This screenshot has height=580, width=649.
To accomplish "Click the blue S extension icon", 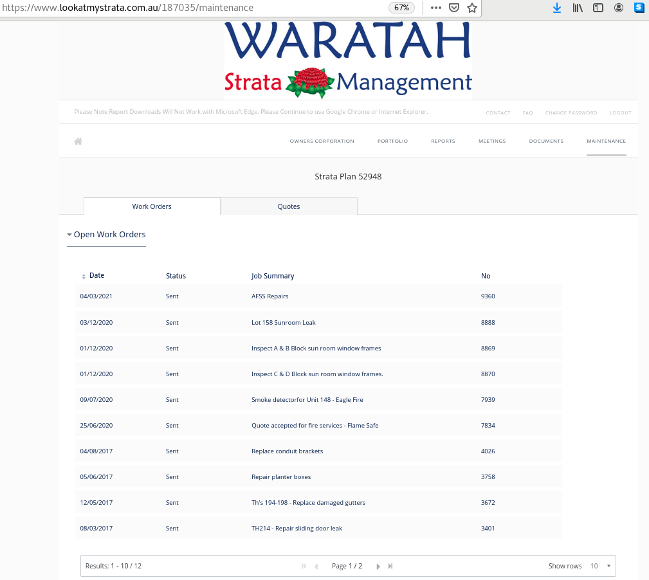I will coord(639,8).
